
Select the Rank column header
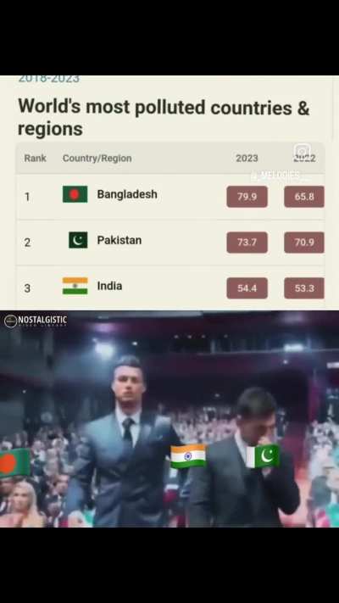(35, 158)
